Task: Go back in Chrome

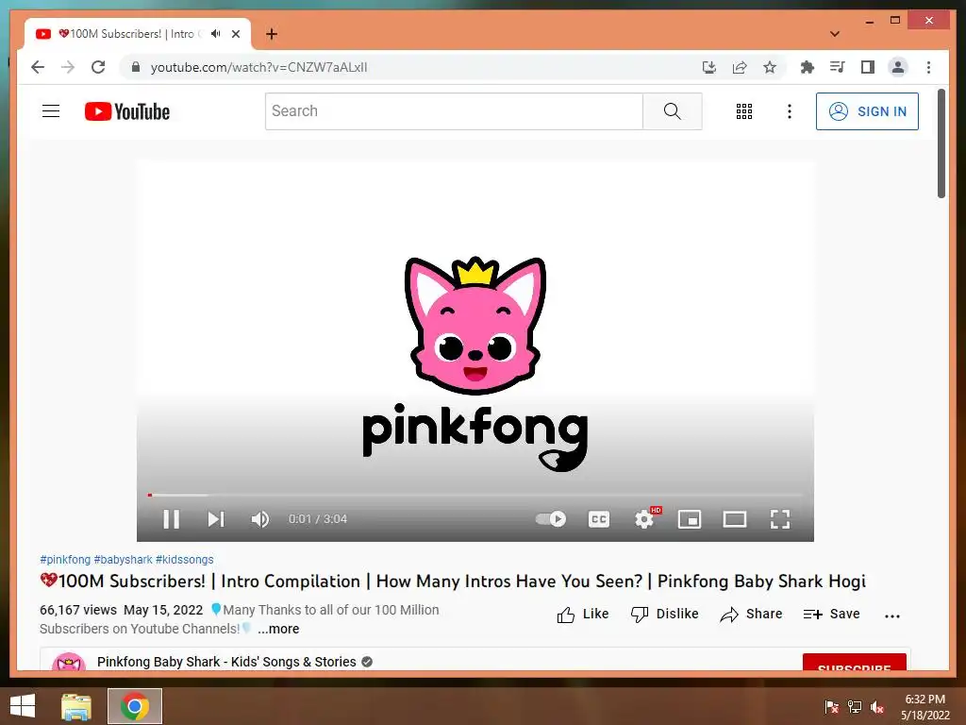Action: point(38,67)
